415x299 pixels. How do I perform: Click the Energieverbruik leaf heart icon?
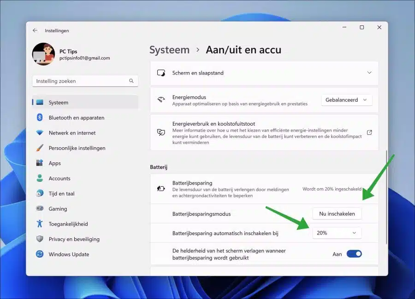[x=161, y=132]
